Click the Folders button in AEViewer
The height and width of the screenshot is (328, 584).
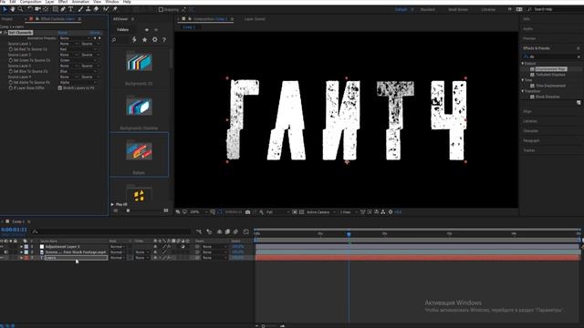(123, 30)
